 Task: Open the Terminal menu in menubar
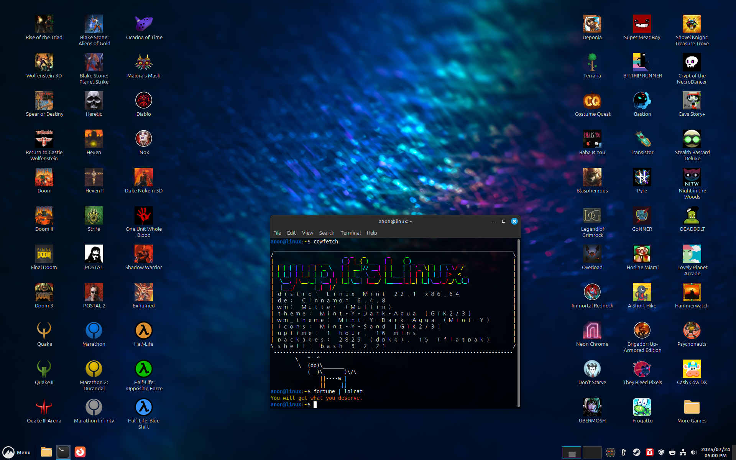click(351, 233)
